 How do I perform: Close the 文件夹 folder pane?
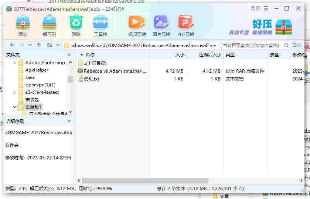69,55
